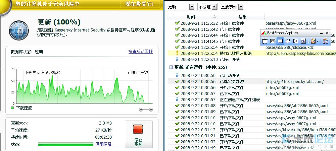Screen dimensions: 336x151
Task: Click the green 下载速度 legend square
Action: [x=13, y=108]
